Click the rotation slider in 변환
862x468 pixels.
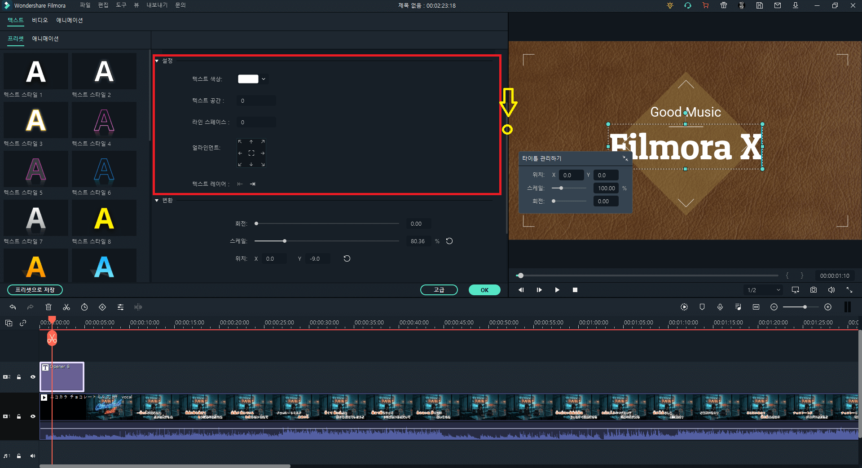327,223
